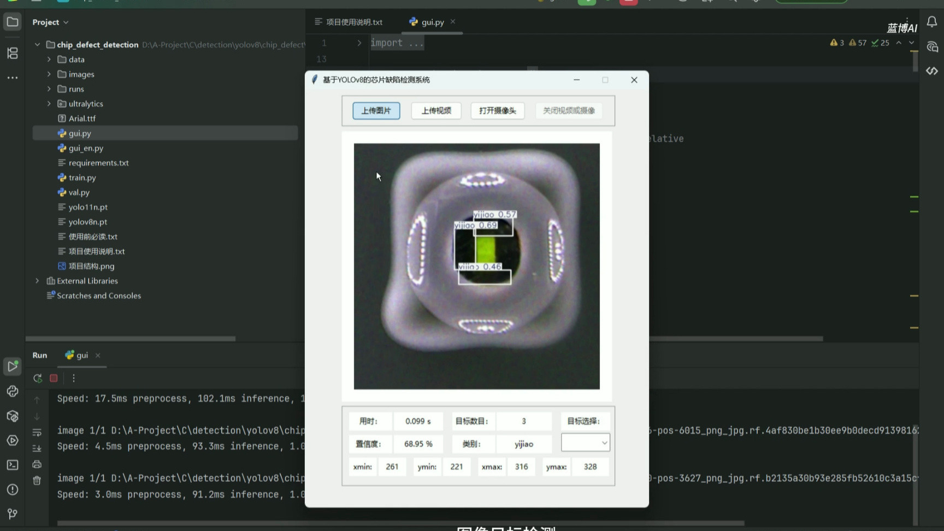Stop the running gui process
944x531 pixels.
pyautogui.click(x=54, y=378)
